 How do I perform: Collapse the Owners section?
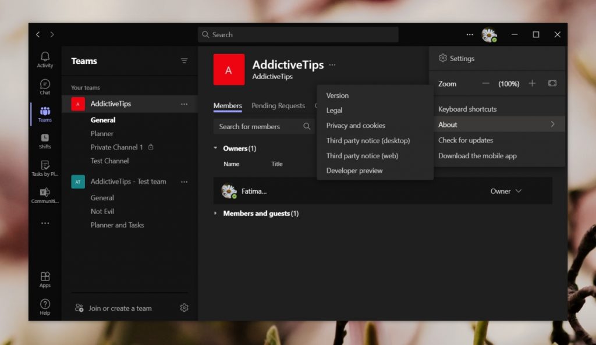[217, 148]
